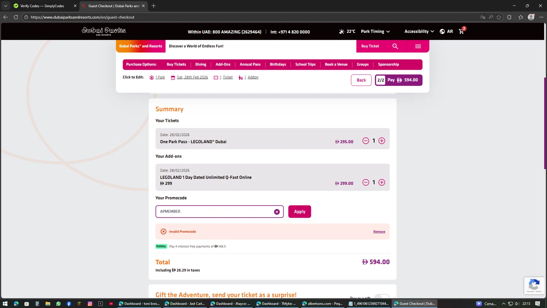Increase LEGOLAND One Park Pass quantity
Image resolution: width=547 pixels, height=308 pixels.
(x=382, y=141)
